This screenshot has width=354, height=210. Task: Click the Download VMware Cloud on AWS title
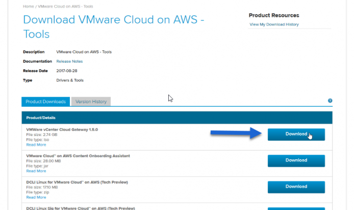114,27
